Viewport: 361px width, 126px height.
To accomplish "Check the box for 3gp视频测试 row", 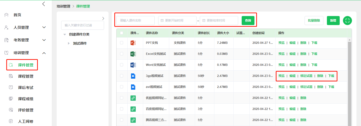I will coord(122,76).
